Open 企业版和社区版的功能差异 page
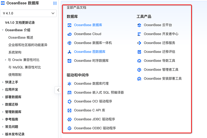 point(28,45)
